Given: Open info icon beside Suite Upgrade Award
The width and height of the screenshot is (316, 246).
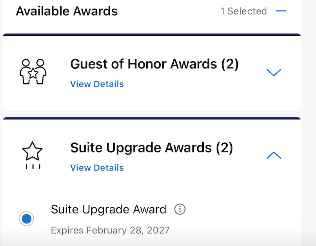Looking at the screenshot, I should click(x=180, y=209).
